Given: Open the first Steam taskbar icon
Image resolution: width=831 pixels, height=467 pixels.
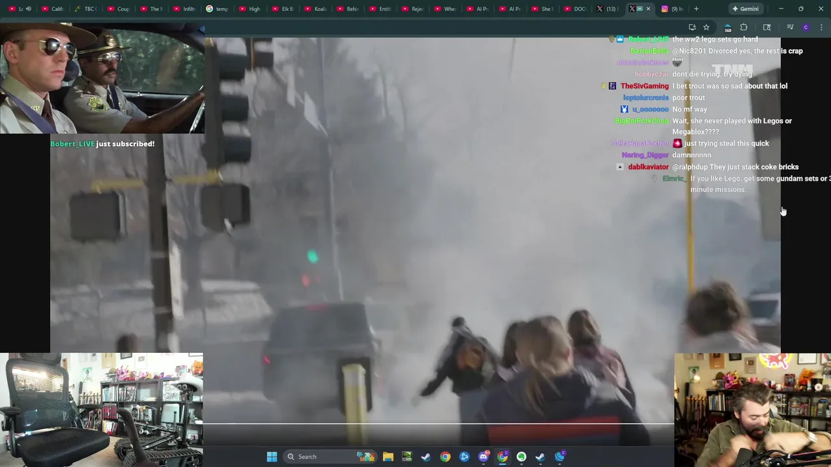Looking at the screenshot, I should [x=426, y=457].
